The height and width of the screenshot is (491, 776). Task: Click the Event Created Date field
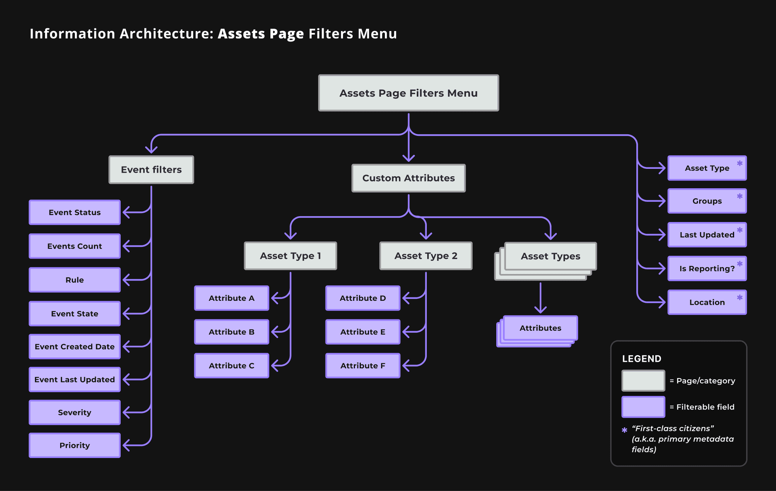[x=74, y=347]
